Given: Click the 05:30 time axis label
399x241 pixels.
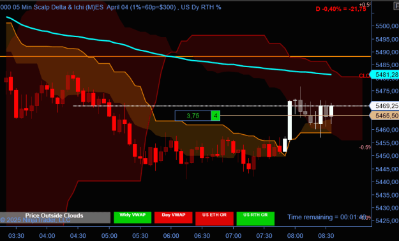Looking at the screenshot, I should tap(140, 236).
